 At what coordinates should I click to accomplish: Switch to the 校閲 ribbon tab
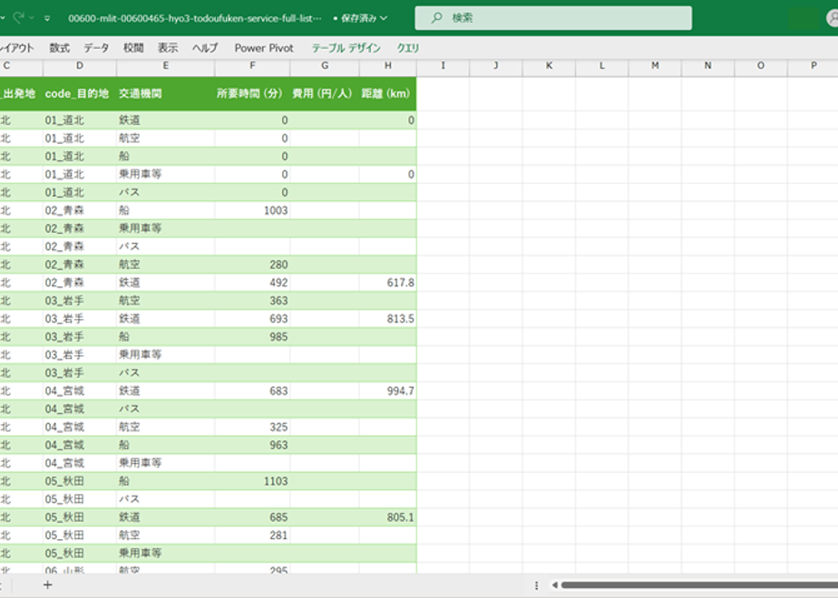133,48
